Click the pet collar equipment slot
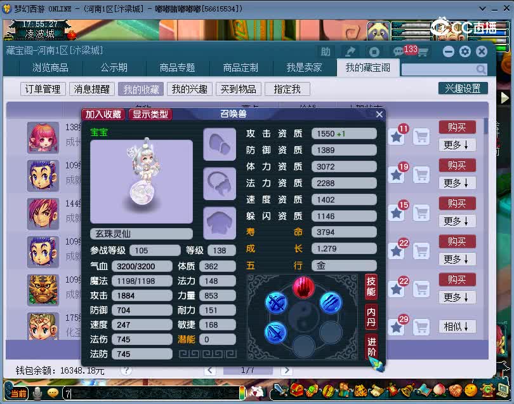The width and height of the screenshot is (514, 404). pyautogui.click(x=220, y=184)
